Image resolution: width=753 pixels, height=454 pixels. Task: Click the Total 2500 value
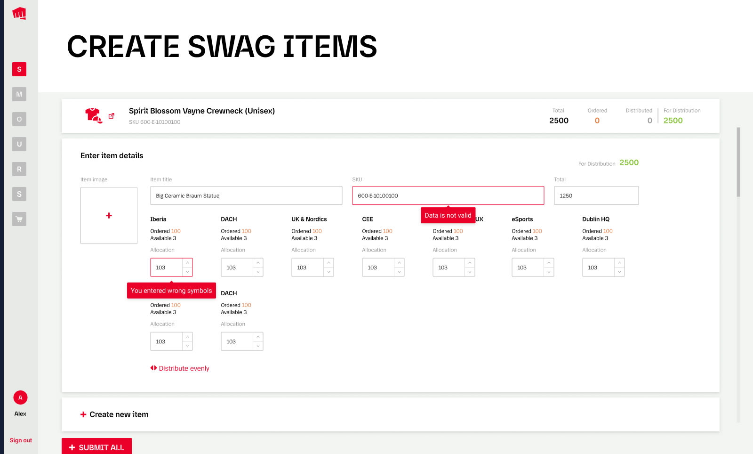559,121
